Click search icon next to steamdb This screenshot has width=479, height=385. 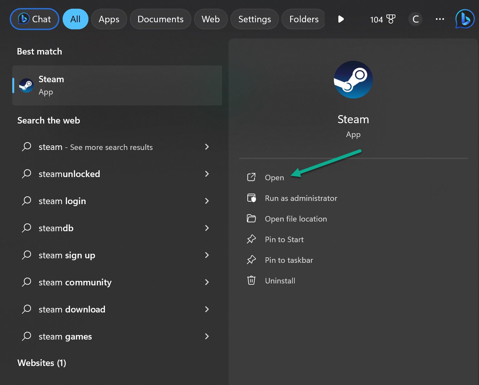pyautogui.click(x=26, y=228)
